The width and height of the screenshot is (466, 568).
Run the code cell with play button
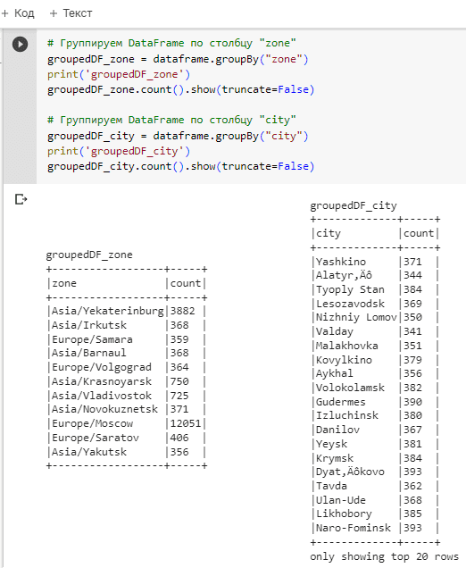(x=20, y=44)
